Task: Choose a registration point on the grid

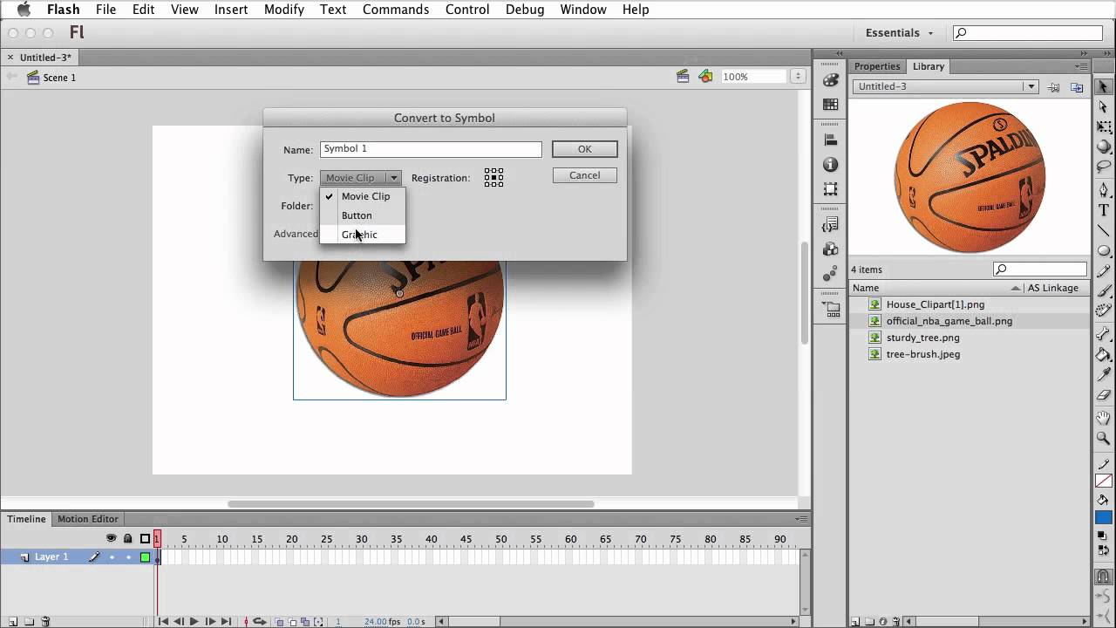Action: click(493, 178)
